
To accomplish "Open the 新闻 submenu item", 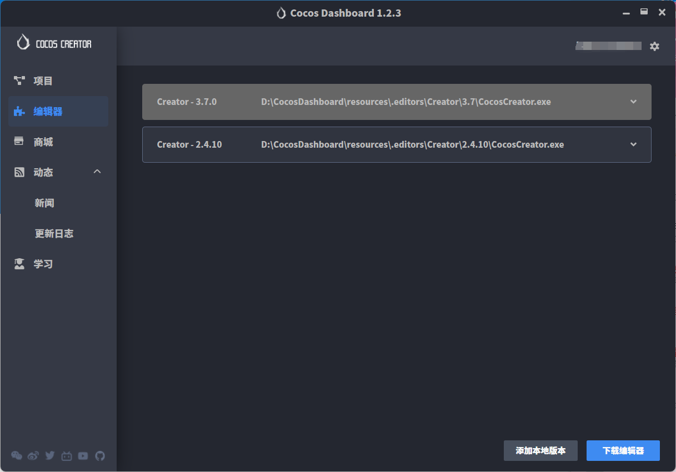I will click(x=44, y=203).
